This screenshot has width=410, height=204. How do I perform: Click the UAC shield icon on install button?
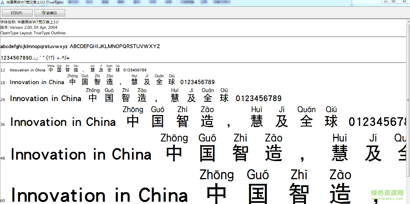tap(44, 13)
